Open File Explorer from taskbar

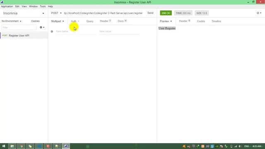point(12,146)
